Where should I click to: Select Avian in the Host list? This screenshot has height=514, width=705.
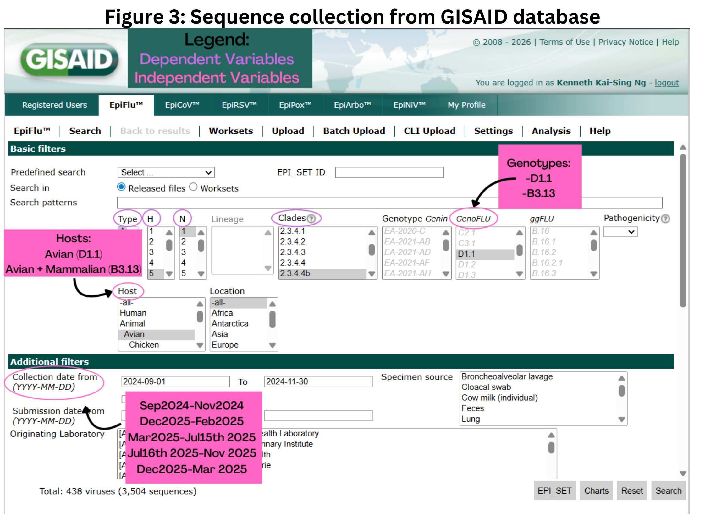[x=156, y=334]
